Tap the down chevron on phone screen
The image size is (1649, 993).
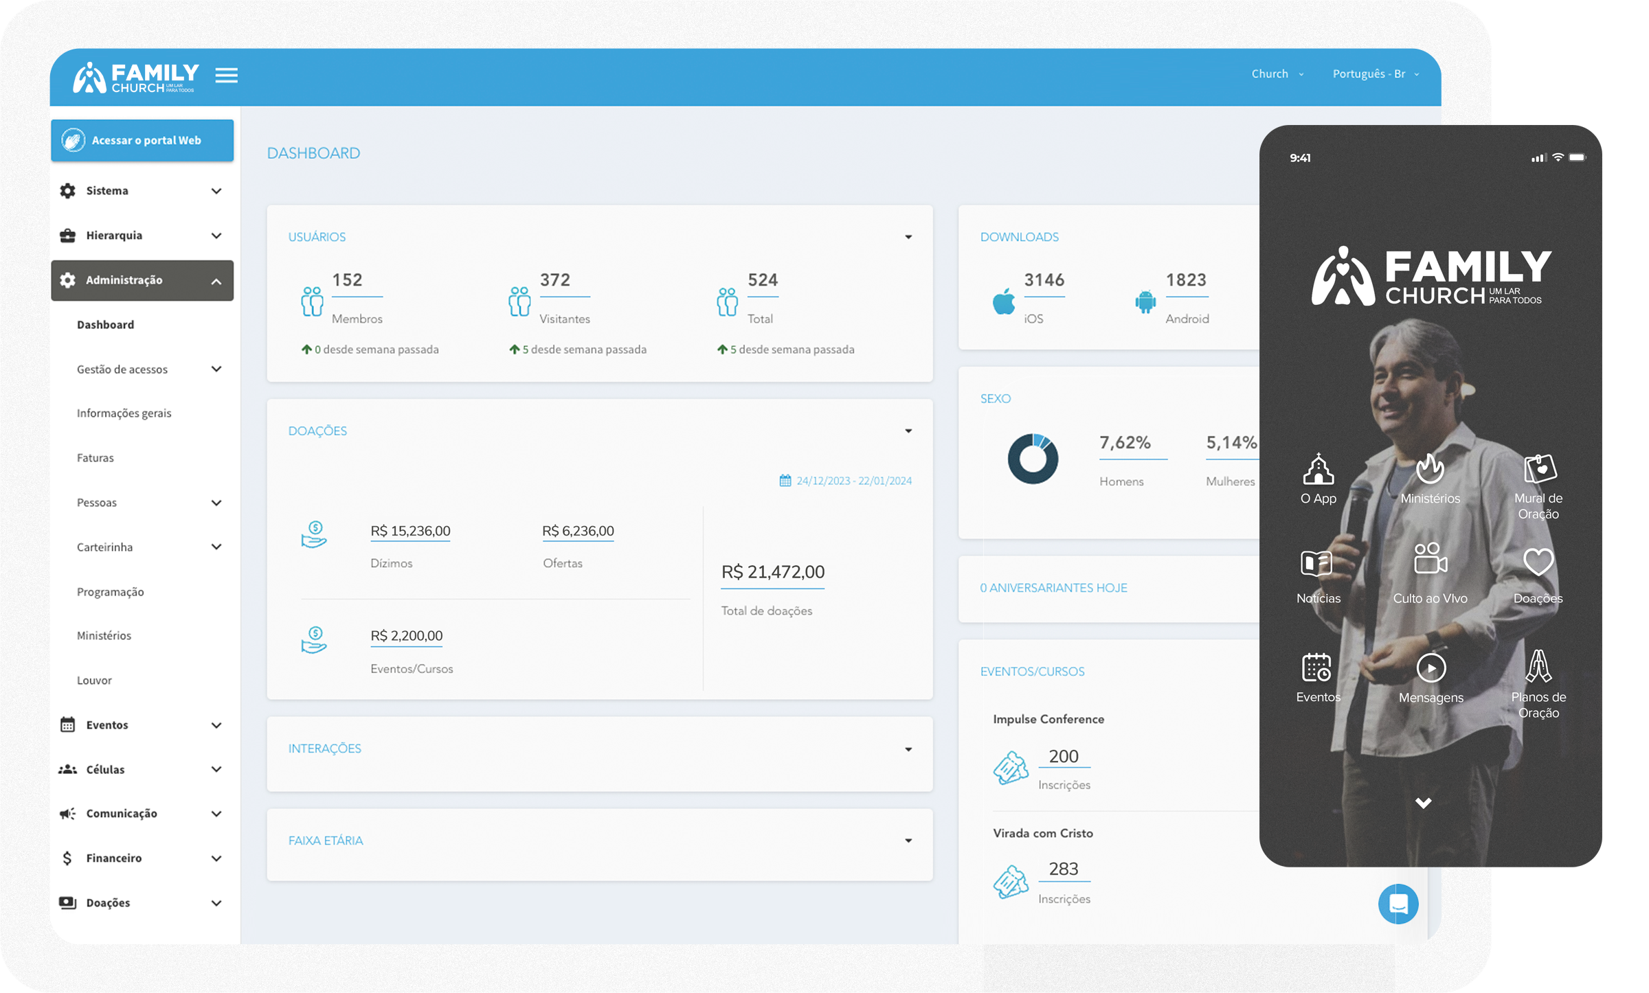1423,803
